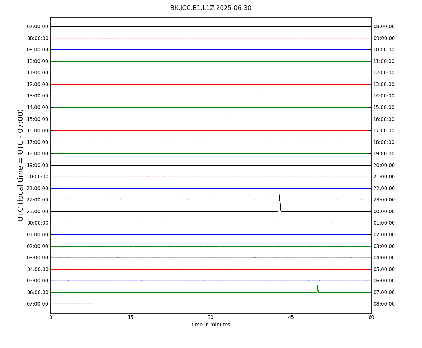Click the plot title BK.JCC.B1.L1Z 2025-06-30

click(211, 8)
